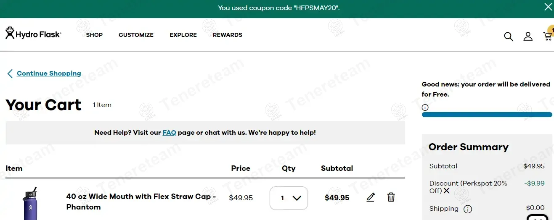Remove the Perkspot 20% Off discount
Viewport: 554px width, 220px height.
(x=446, y=191)
